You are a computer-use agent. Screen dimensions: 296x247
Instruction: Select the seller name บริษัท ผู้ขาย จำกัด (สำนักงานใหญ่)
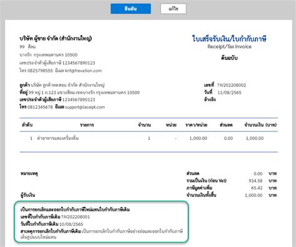click(56, 39)
